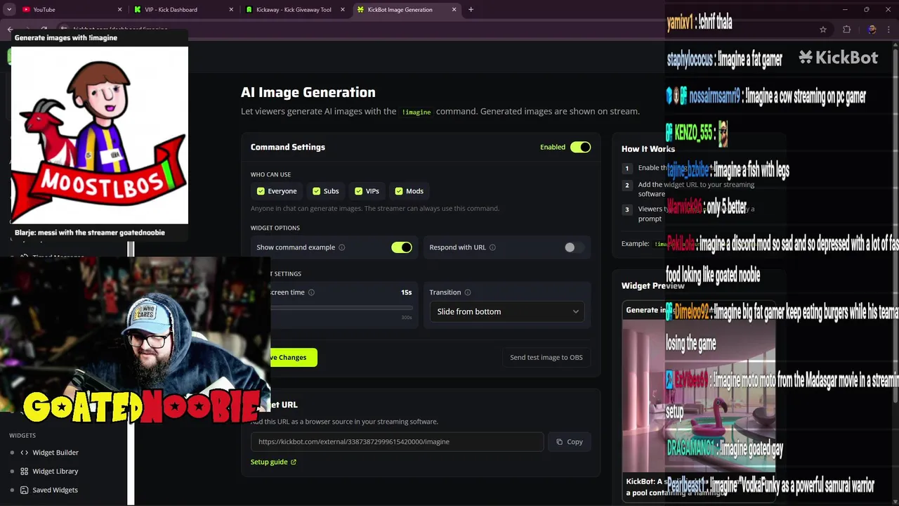Click the WIDGETS sidebar section label

[22, 436]
